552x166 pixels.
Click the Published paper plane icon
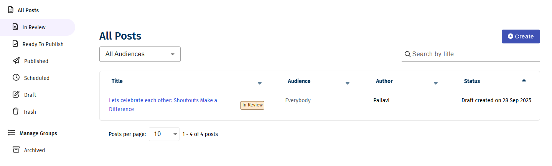16,61
